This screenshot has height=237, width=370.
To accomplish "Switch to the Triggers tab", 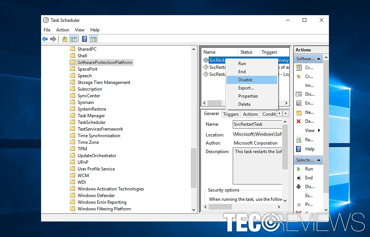I will pos(231,114).
